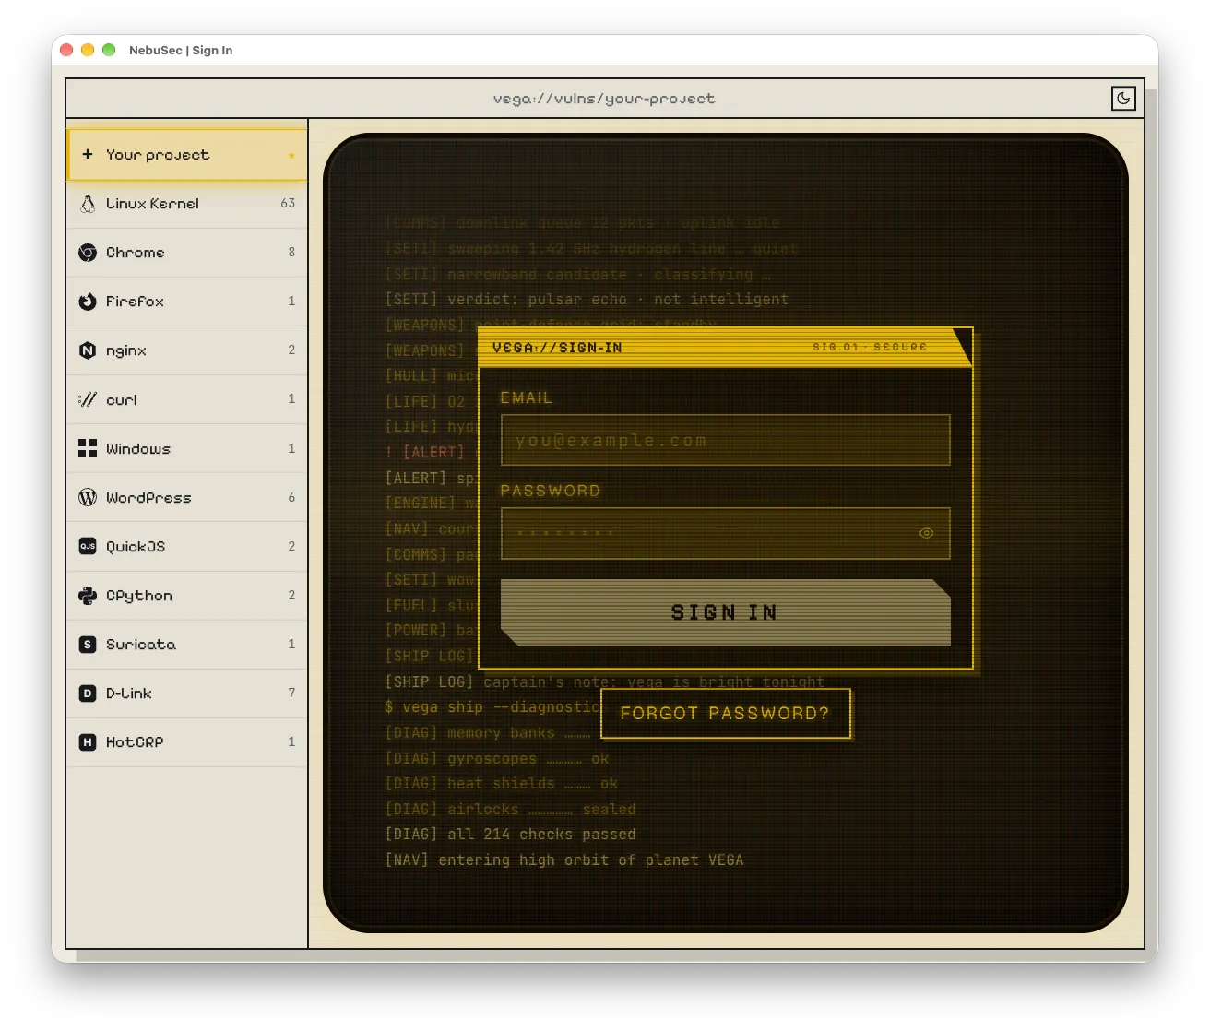This screenshot has height=1031, width=1210.
Task: Open the Windows sidebar entry
Action: click(187, 448)
